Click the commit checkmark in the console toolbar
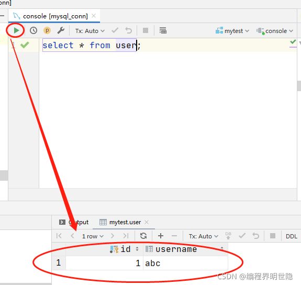 pyautogui.click(x=115, y=30)
